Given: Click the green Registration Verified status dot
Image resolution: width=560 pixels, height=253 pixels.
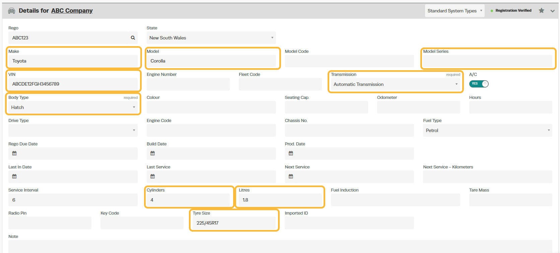Looking at the screenshot, I should click(492, 11).
